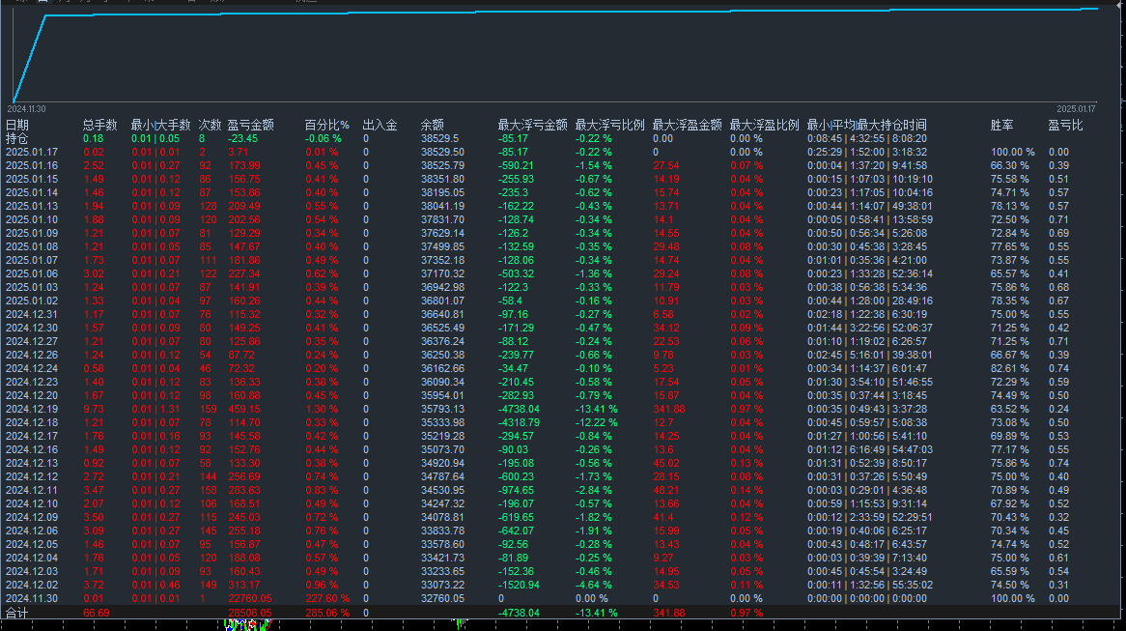Image resolution: width=1126 pixels, height=631 pixels.
Task: Click holding time 0:00:11 | 1:32:56 | 55:35:02
Action: pyautogui.click(x=870, y=585)
